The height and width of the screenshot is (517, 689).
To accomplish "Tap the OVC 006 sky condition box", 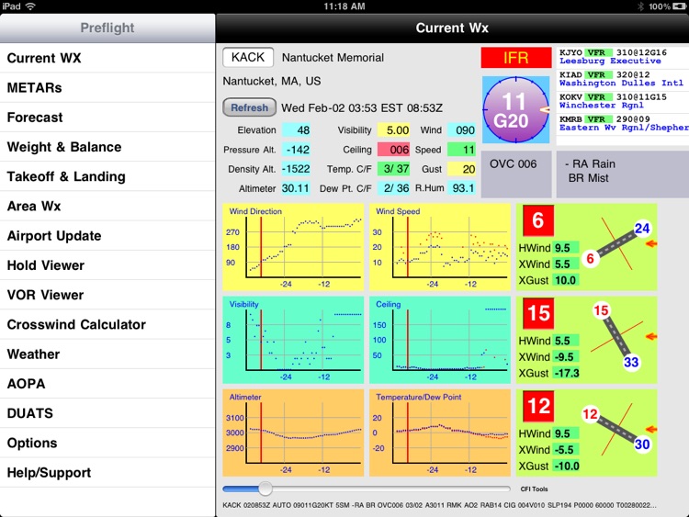I will coord(516,174).
